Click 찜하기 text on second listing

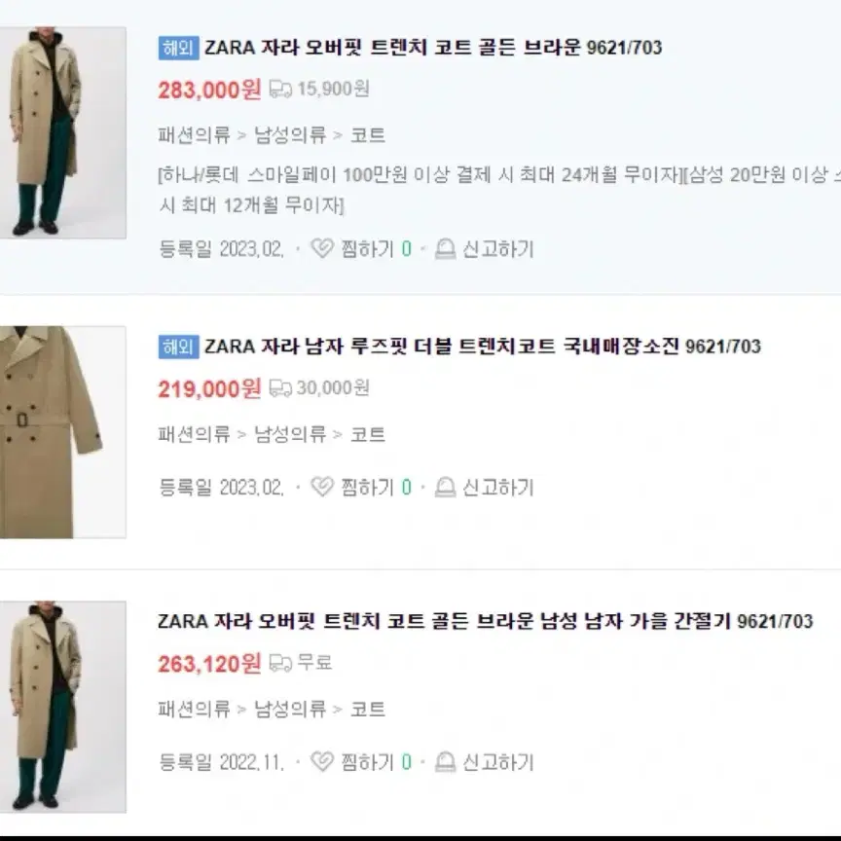click(367, 487)
